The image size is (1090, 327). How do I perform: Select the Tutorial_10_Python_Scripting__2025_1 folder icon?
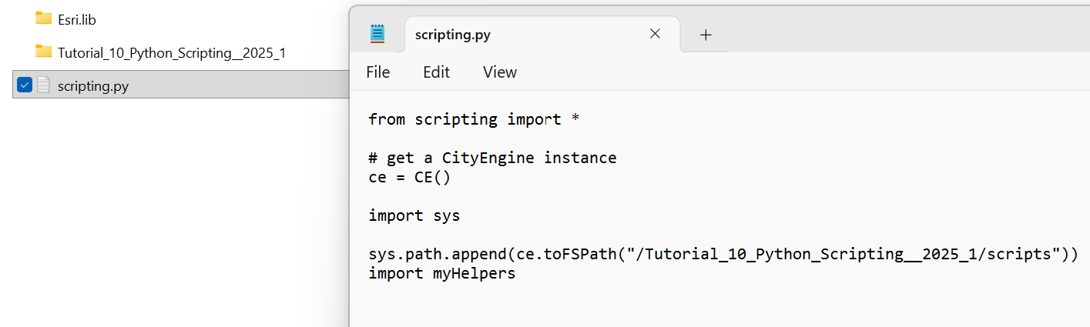click(43, 52)
